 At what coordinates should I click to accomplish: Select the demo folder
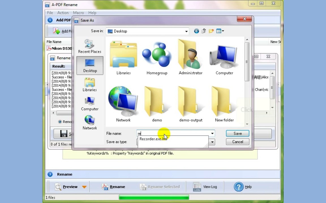[157, 104]
